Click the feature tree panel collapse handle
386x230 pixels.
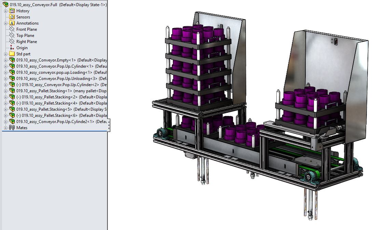point(109,125)
